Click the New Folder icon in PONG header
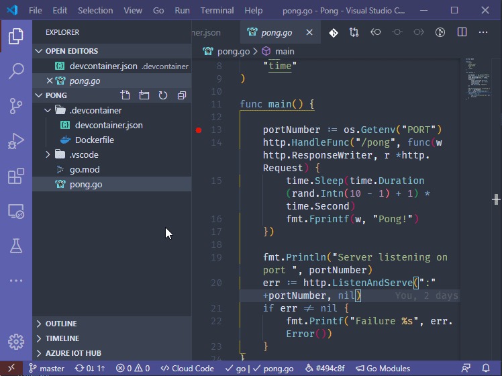Image resolution: width=502 pixels, height=376 pixels. click(x=144, y=95)
